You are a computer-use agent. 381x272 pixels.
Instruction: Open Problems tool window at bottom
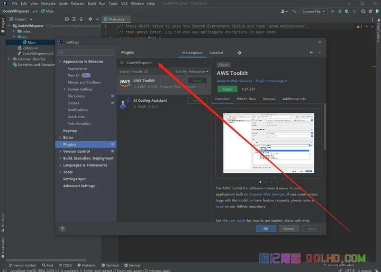(86, 265)
